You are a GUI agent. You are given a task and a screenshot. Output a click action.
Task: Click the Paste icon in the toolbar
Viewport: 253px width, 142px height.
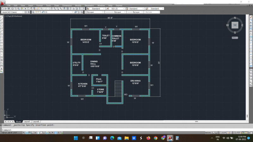click(31, 9)
